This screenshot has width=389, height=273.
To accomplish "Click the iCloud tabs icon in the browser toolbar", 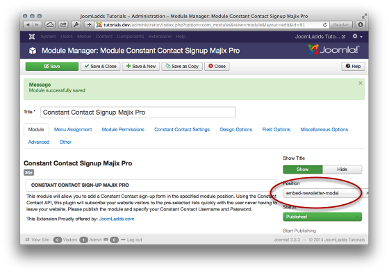I will [50, 25].
